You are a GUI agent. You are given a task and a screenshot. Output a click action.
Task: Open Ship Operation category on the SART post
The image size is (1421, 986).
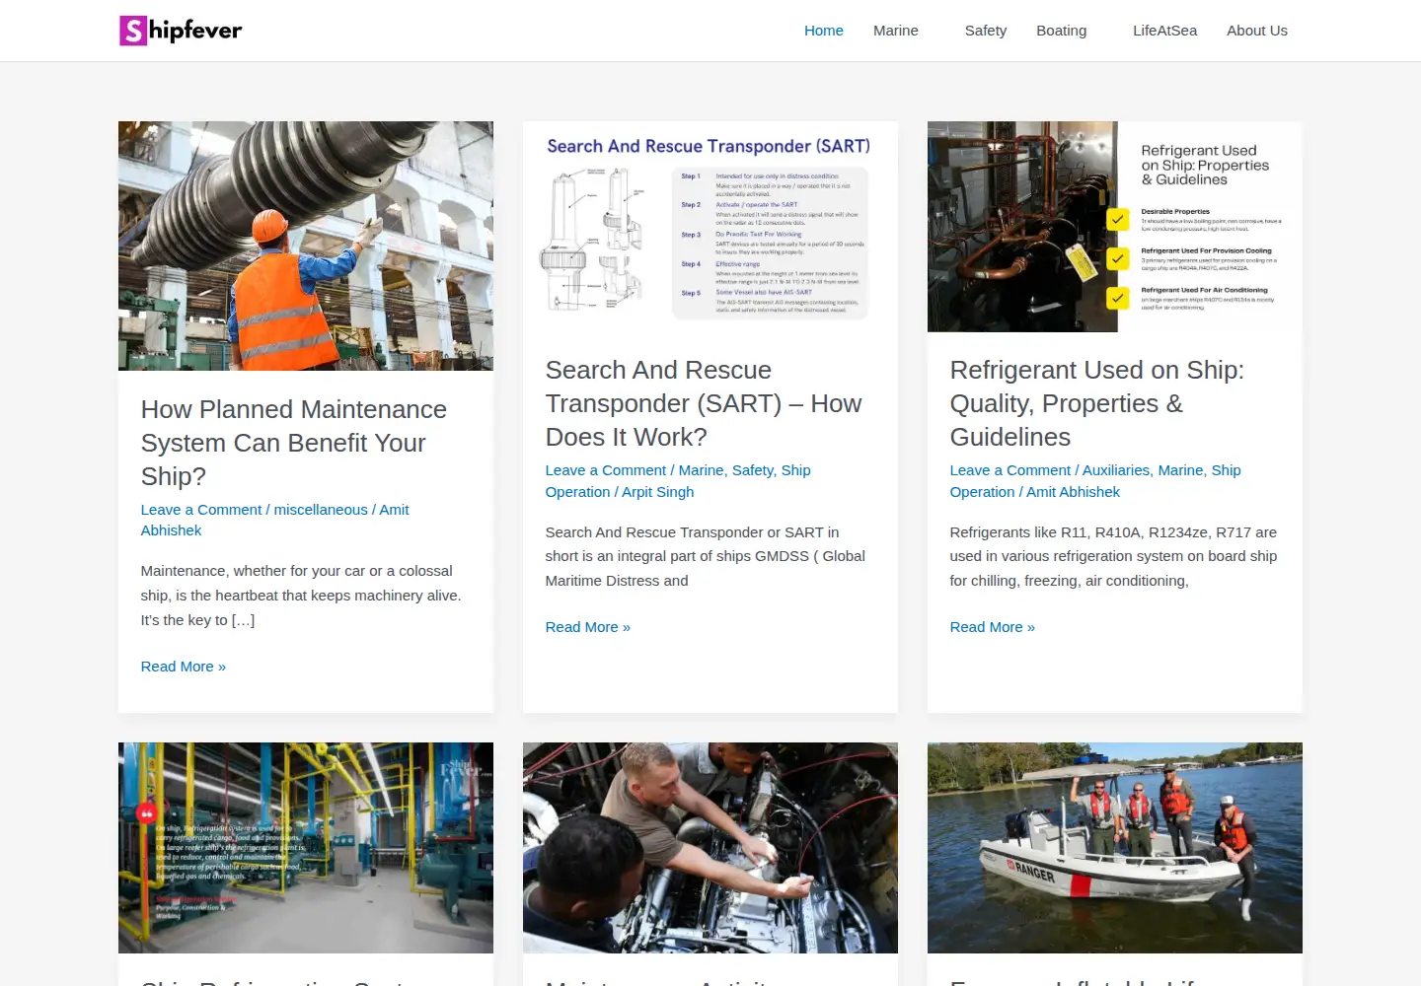(x=678, y=481)
